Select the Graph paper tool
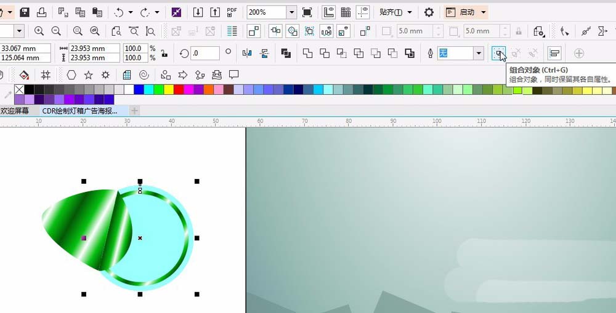The image size is (616, 313). [x=126, y=74]
